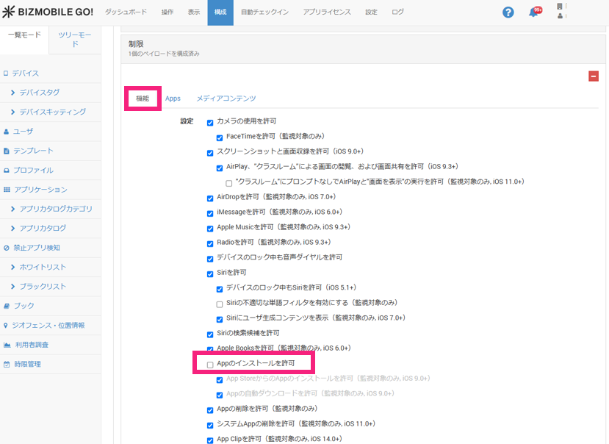The height and width of the screenshot is (444, 609).
Task: Uncheck カメラの使用を許可 checkbox
Action: coord(210,121)
